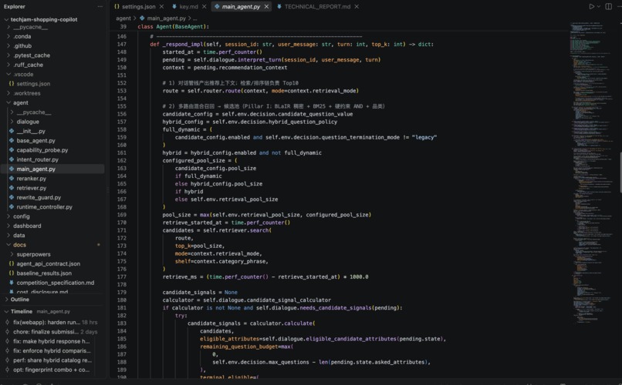The height and width of the screenshot is (385, 622).
Task: Close the TECHNICAL_REPORT.md tab
Action: [x=357, y=6]
